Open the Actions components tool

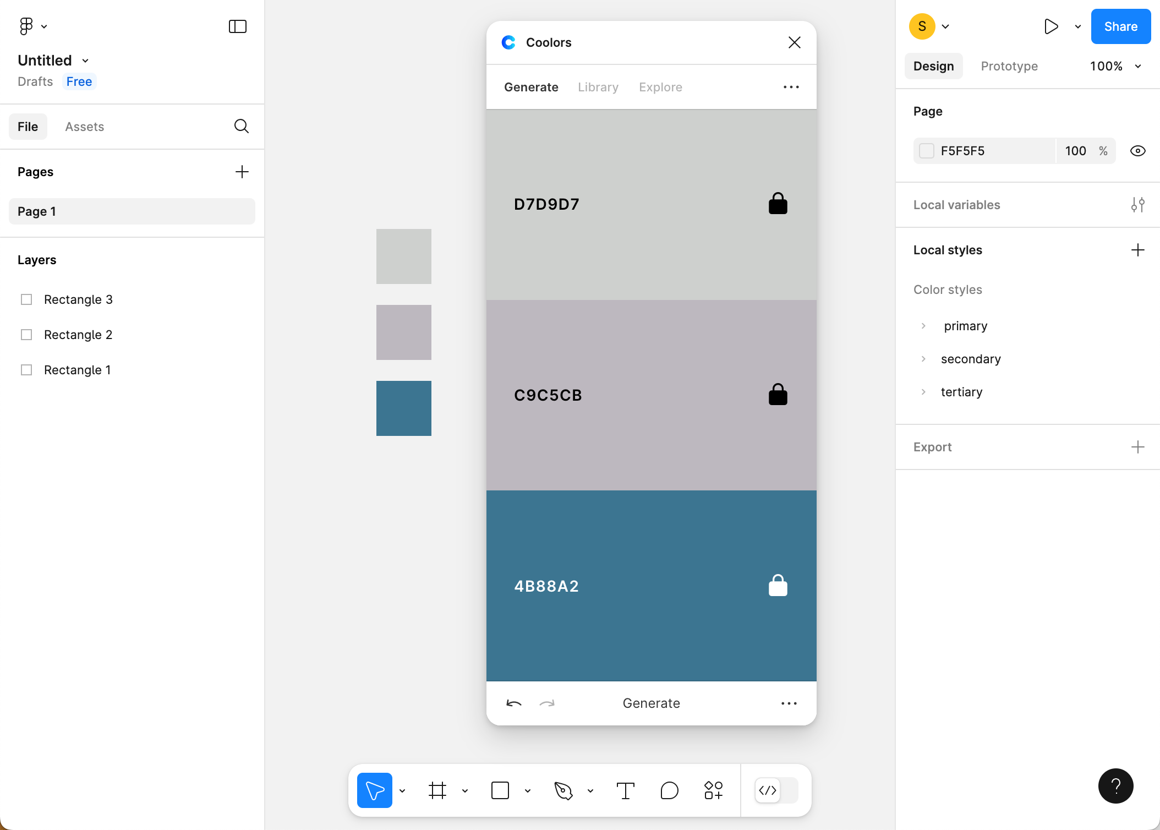point(714,791)
